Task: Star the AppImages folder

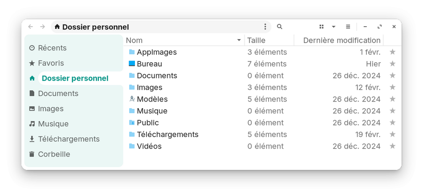Action: click(392, 52)
